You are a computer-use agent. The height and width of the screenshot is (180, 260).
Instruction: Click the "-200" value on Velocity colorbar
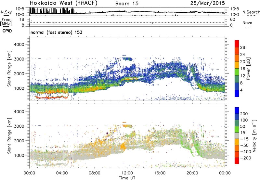[x=246, y=158]
